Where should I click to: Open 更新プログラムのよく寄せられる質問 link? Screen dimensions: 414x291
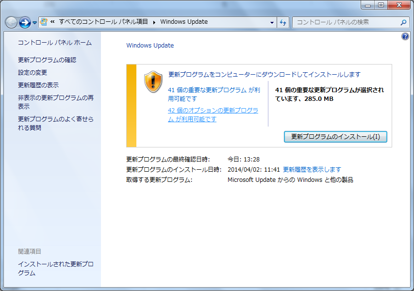click(55, 123)
